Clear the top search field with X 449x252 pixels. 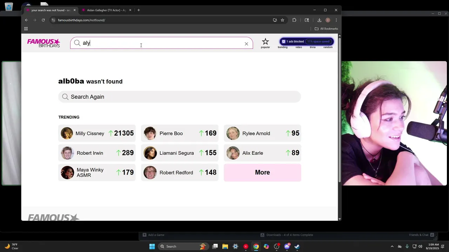click(246, 44)
